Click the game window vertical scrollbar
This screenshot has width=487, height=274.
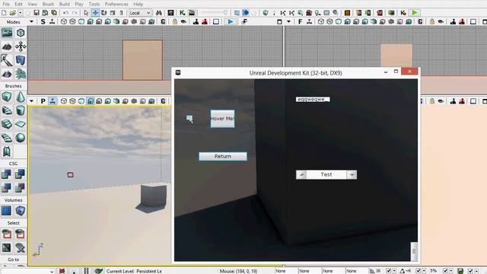(414, 251)
